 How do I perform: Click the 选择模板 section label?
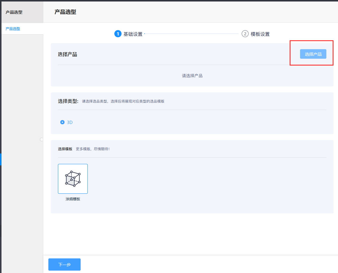(x=65, y=149)
